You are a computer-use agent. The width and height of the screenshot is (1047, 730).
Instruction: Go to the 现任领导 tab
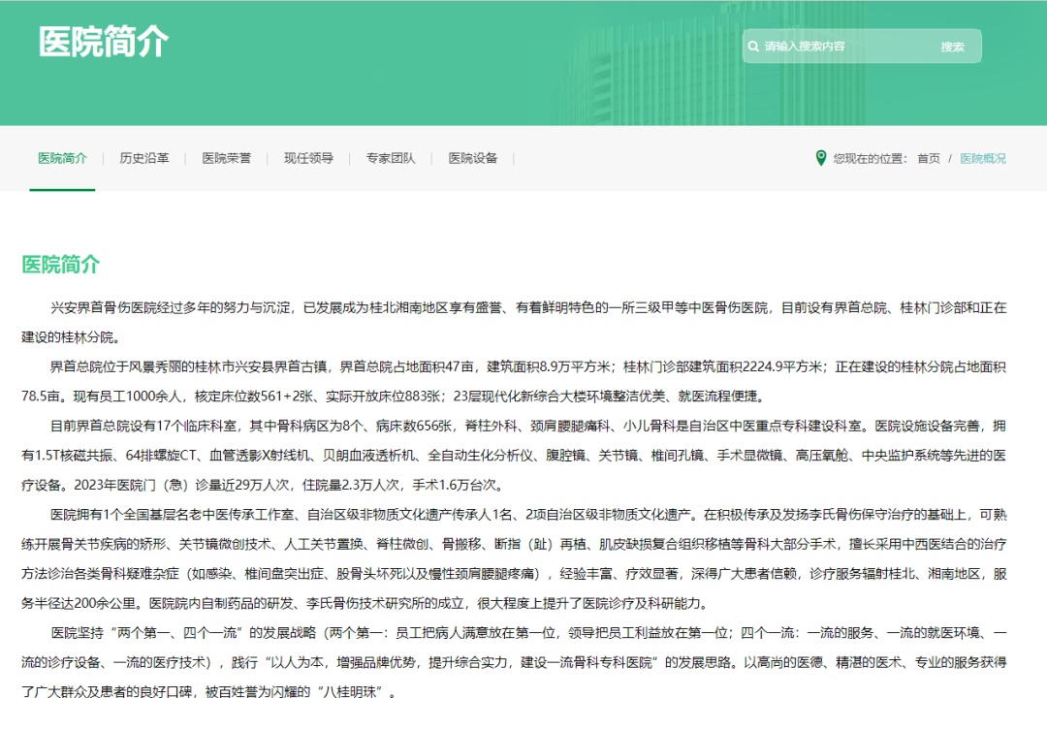[x=308, y=158]
